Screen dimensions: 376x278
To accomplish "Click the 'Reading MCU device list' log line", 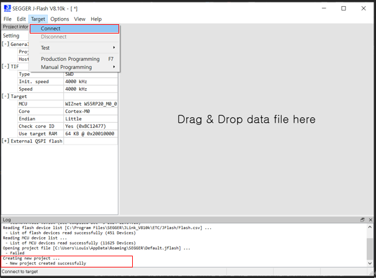I will pyautogui.click(x=35, y=238).
